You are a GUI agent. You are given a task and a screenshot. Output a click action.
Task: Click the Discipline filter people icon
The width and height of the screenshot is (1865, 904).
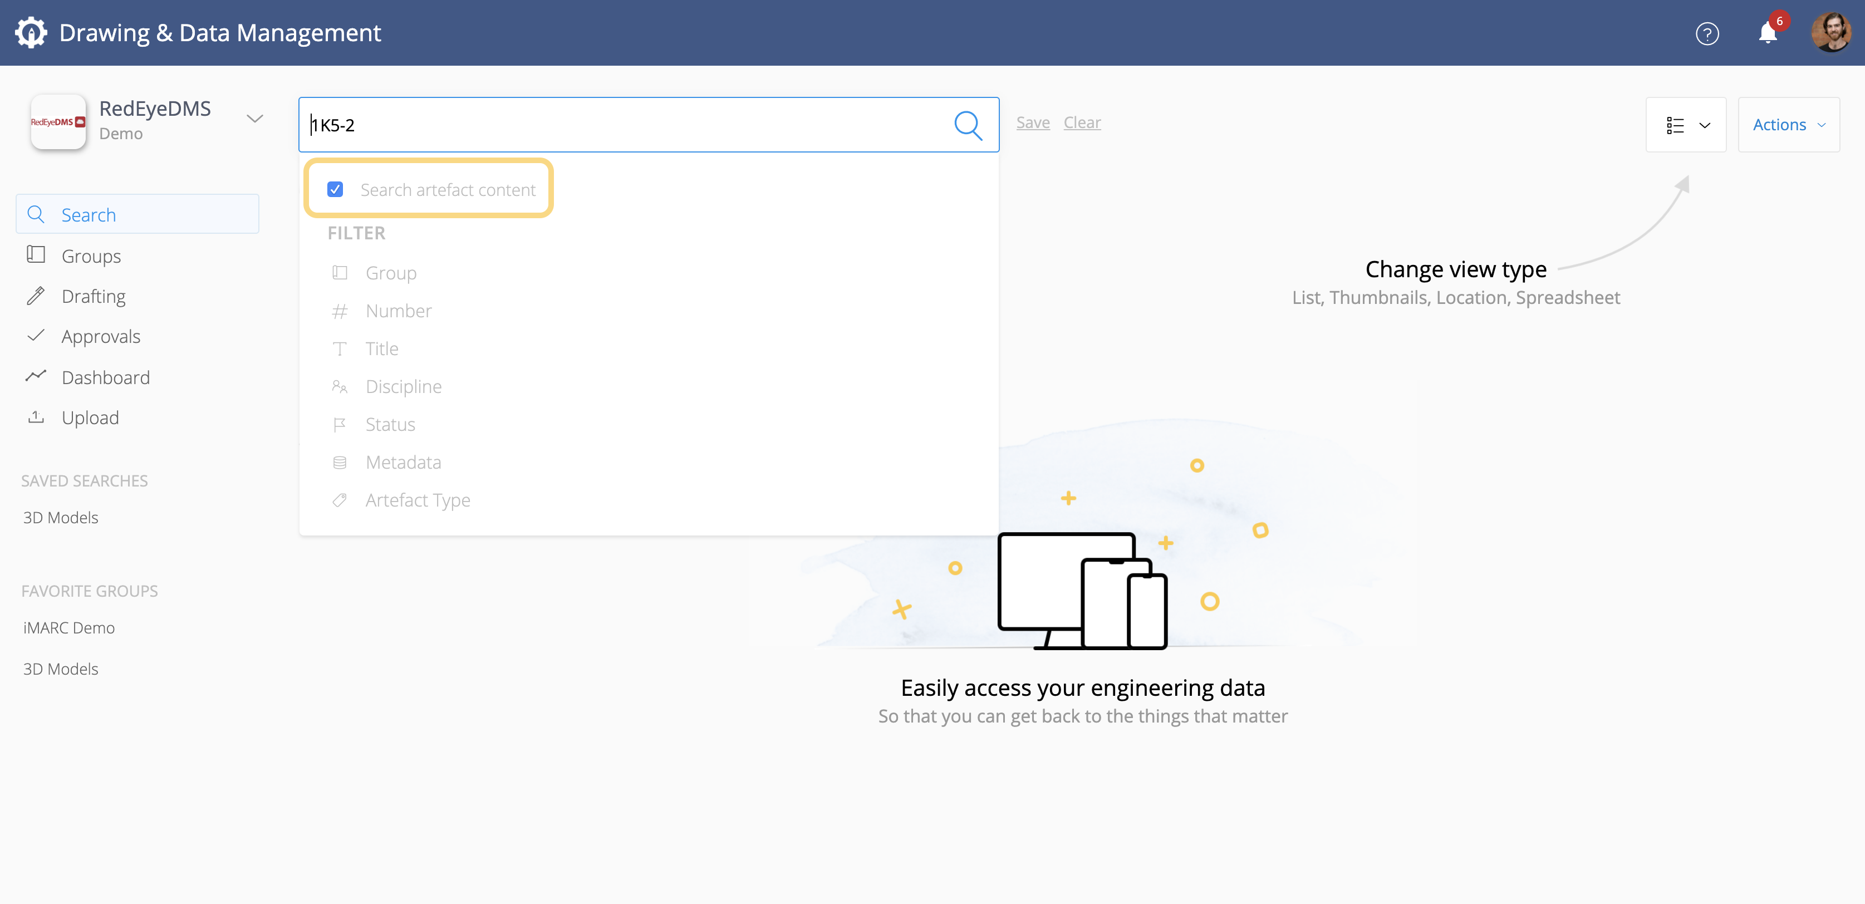point(340,386)
